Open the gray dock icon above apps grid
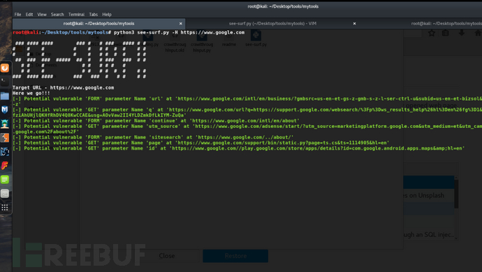The width and height of the screenshot is (482, 272). (5, 194)
